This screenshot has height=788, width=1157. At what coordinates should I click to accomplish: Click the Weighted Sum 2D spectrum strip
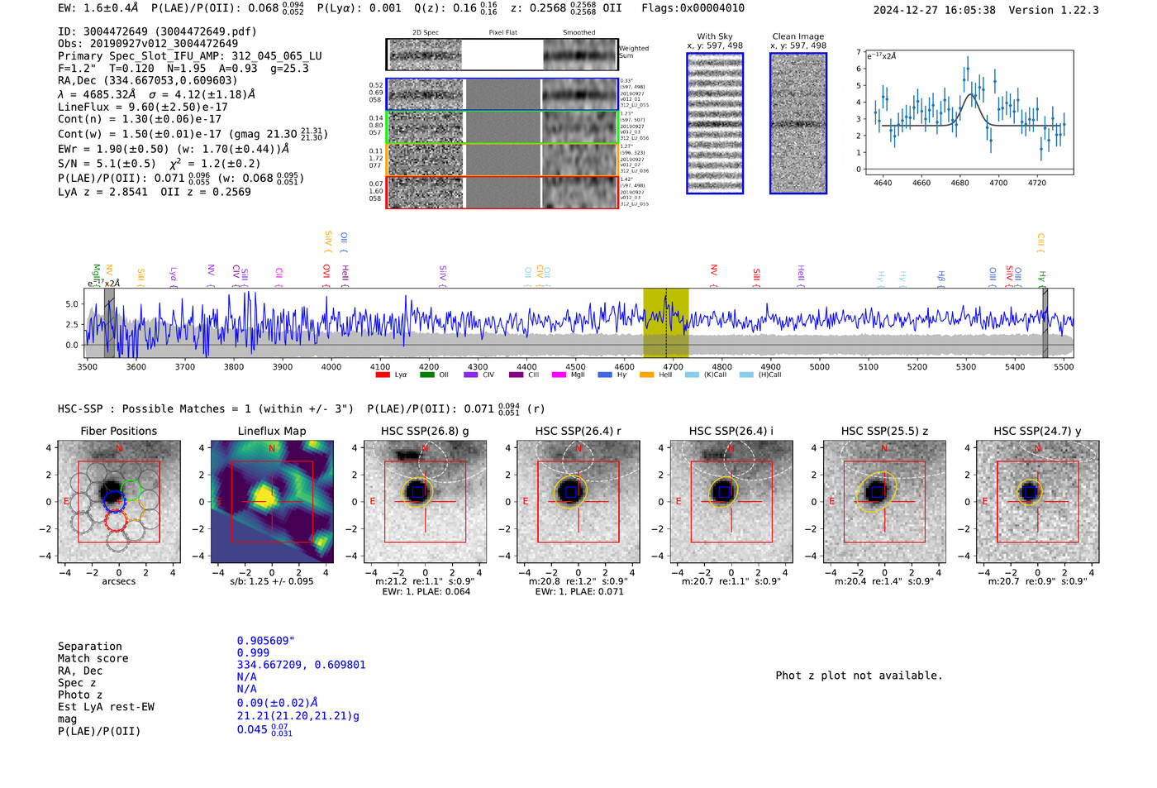(x=502, y=55)
